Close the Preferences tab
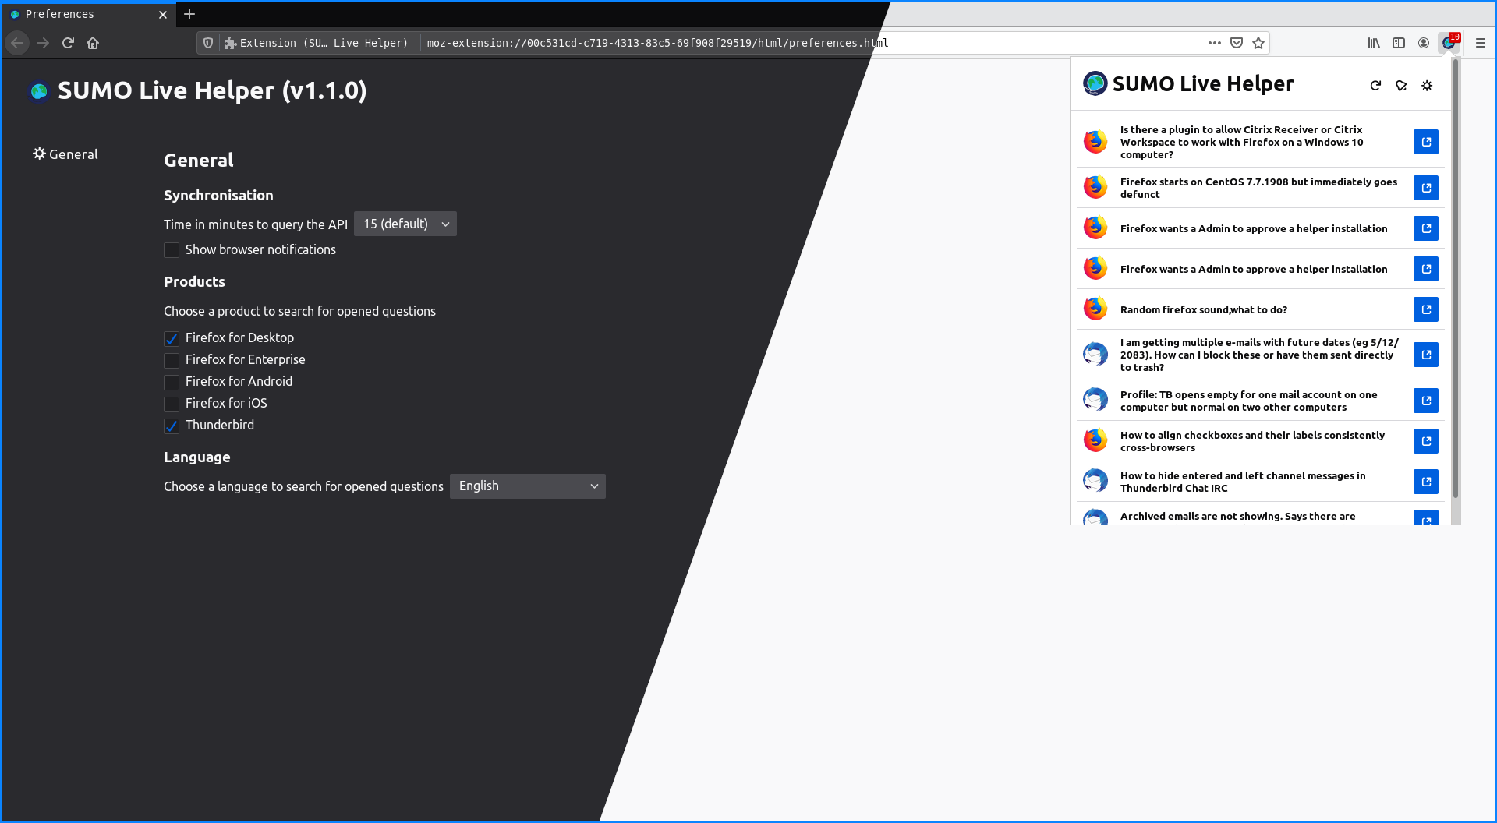 (162, 14)
